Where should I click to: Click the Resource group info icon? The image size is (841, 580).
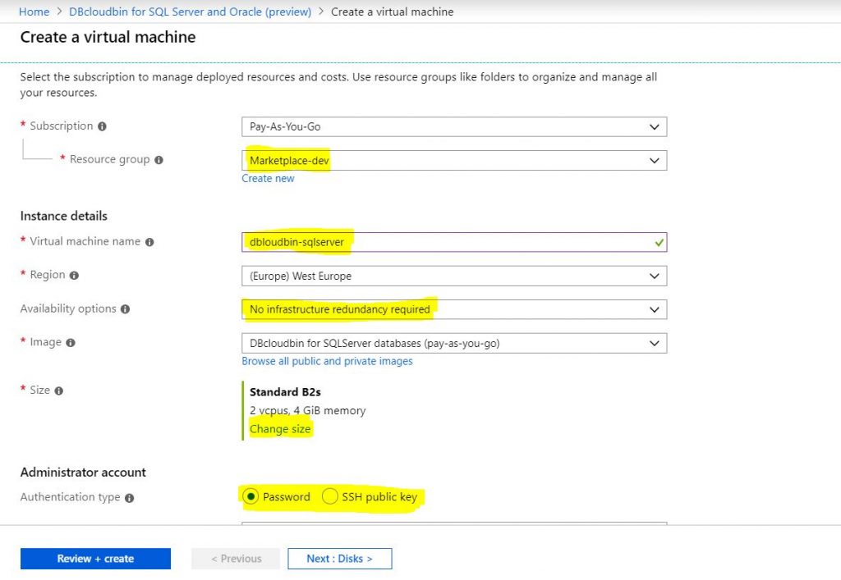(159, 160)
